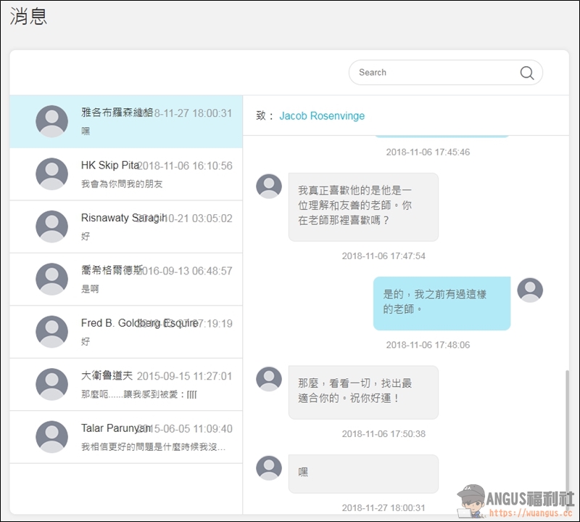Click the blue message bubble 是的，我之前有過這樣的老師
Image resolution: width=580 pixels, height=522 pixels.
point(442,303)
